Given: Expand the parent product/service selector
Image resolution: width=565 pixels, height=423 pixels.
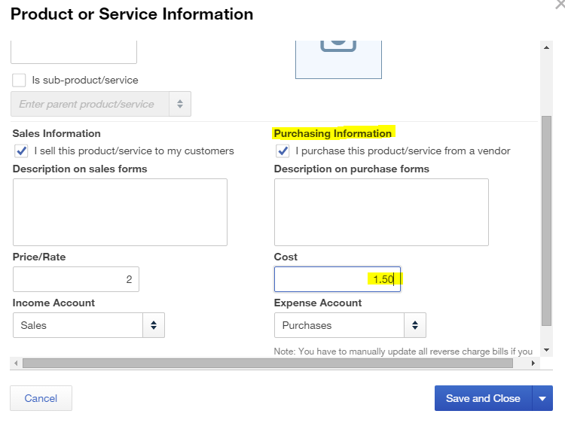Looking at the screenshot, I should 180,104.
